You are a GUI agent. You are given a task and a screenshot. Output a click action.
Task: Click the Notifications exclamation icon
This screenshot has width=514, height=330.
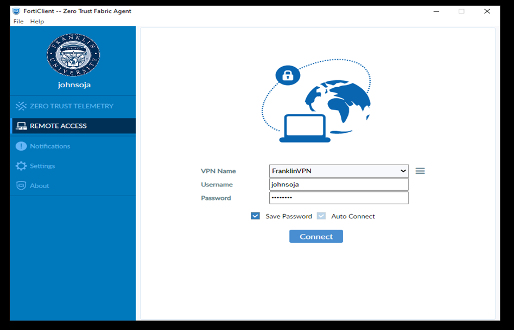tap(21, 146)
